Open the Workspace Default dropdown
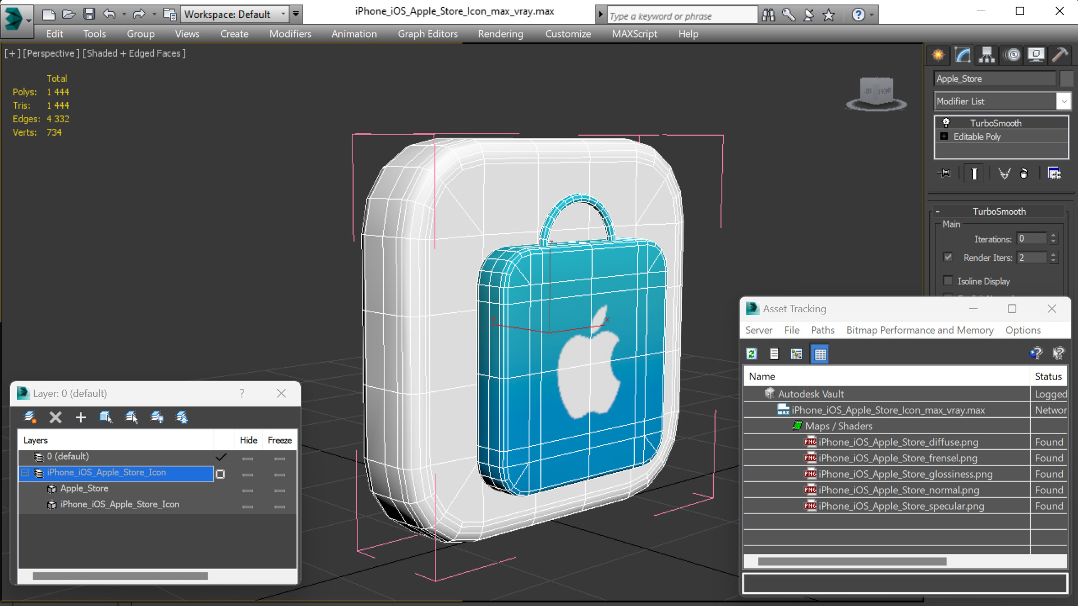This screenshot has width=1078, height=606. click(283, 14)
